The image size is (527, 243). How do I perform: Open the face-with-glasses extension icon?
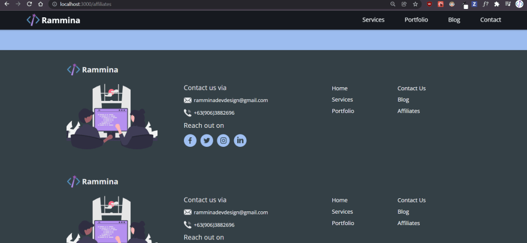pos(452,4)
